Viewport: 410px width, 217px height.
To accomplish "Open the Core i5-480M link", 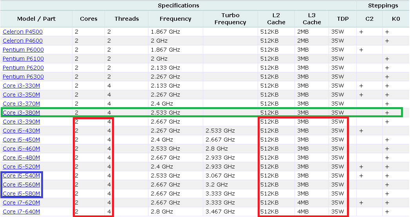I will point(21,158).
